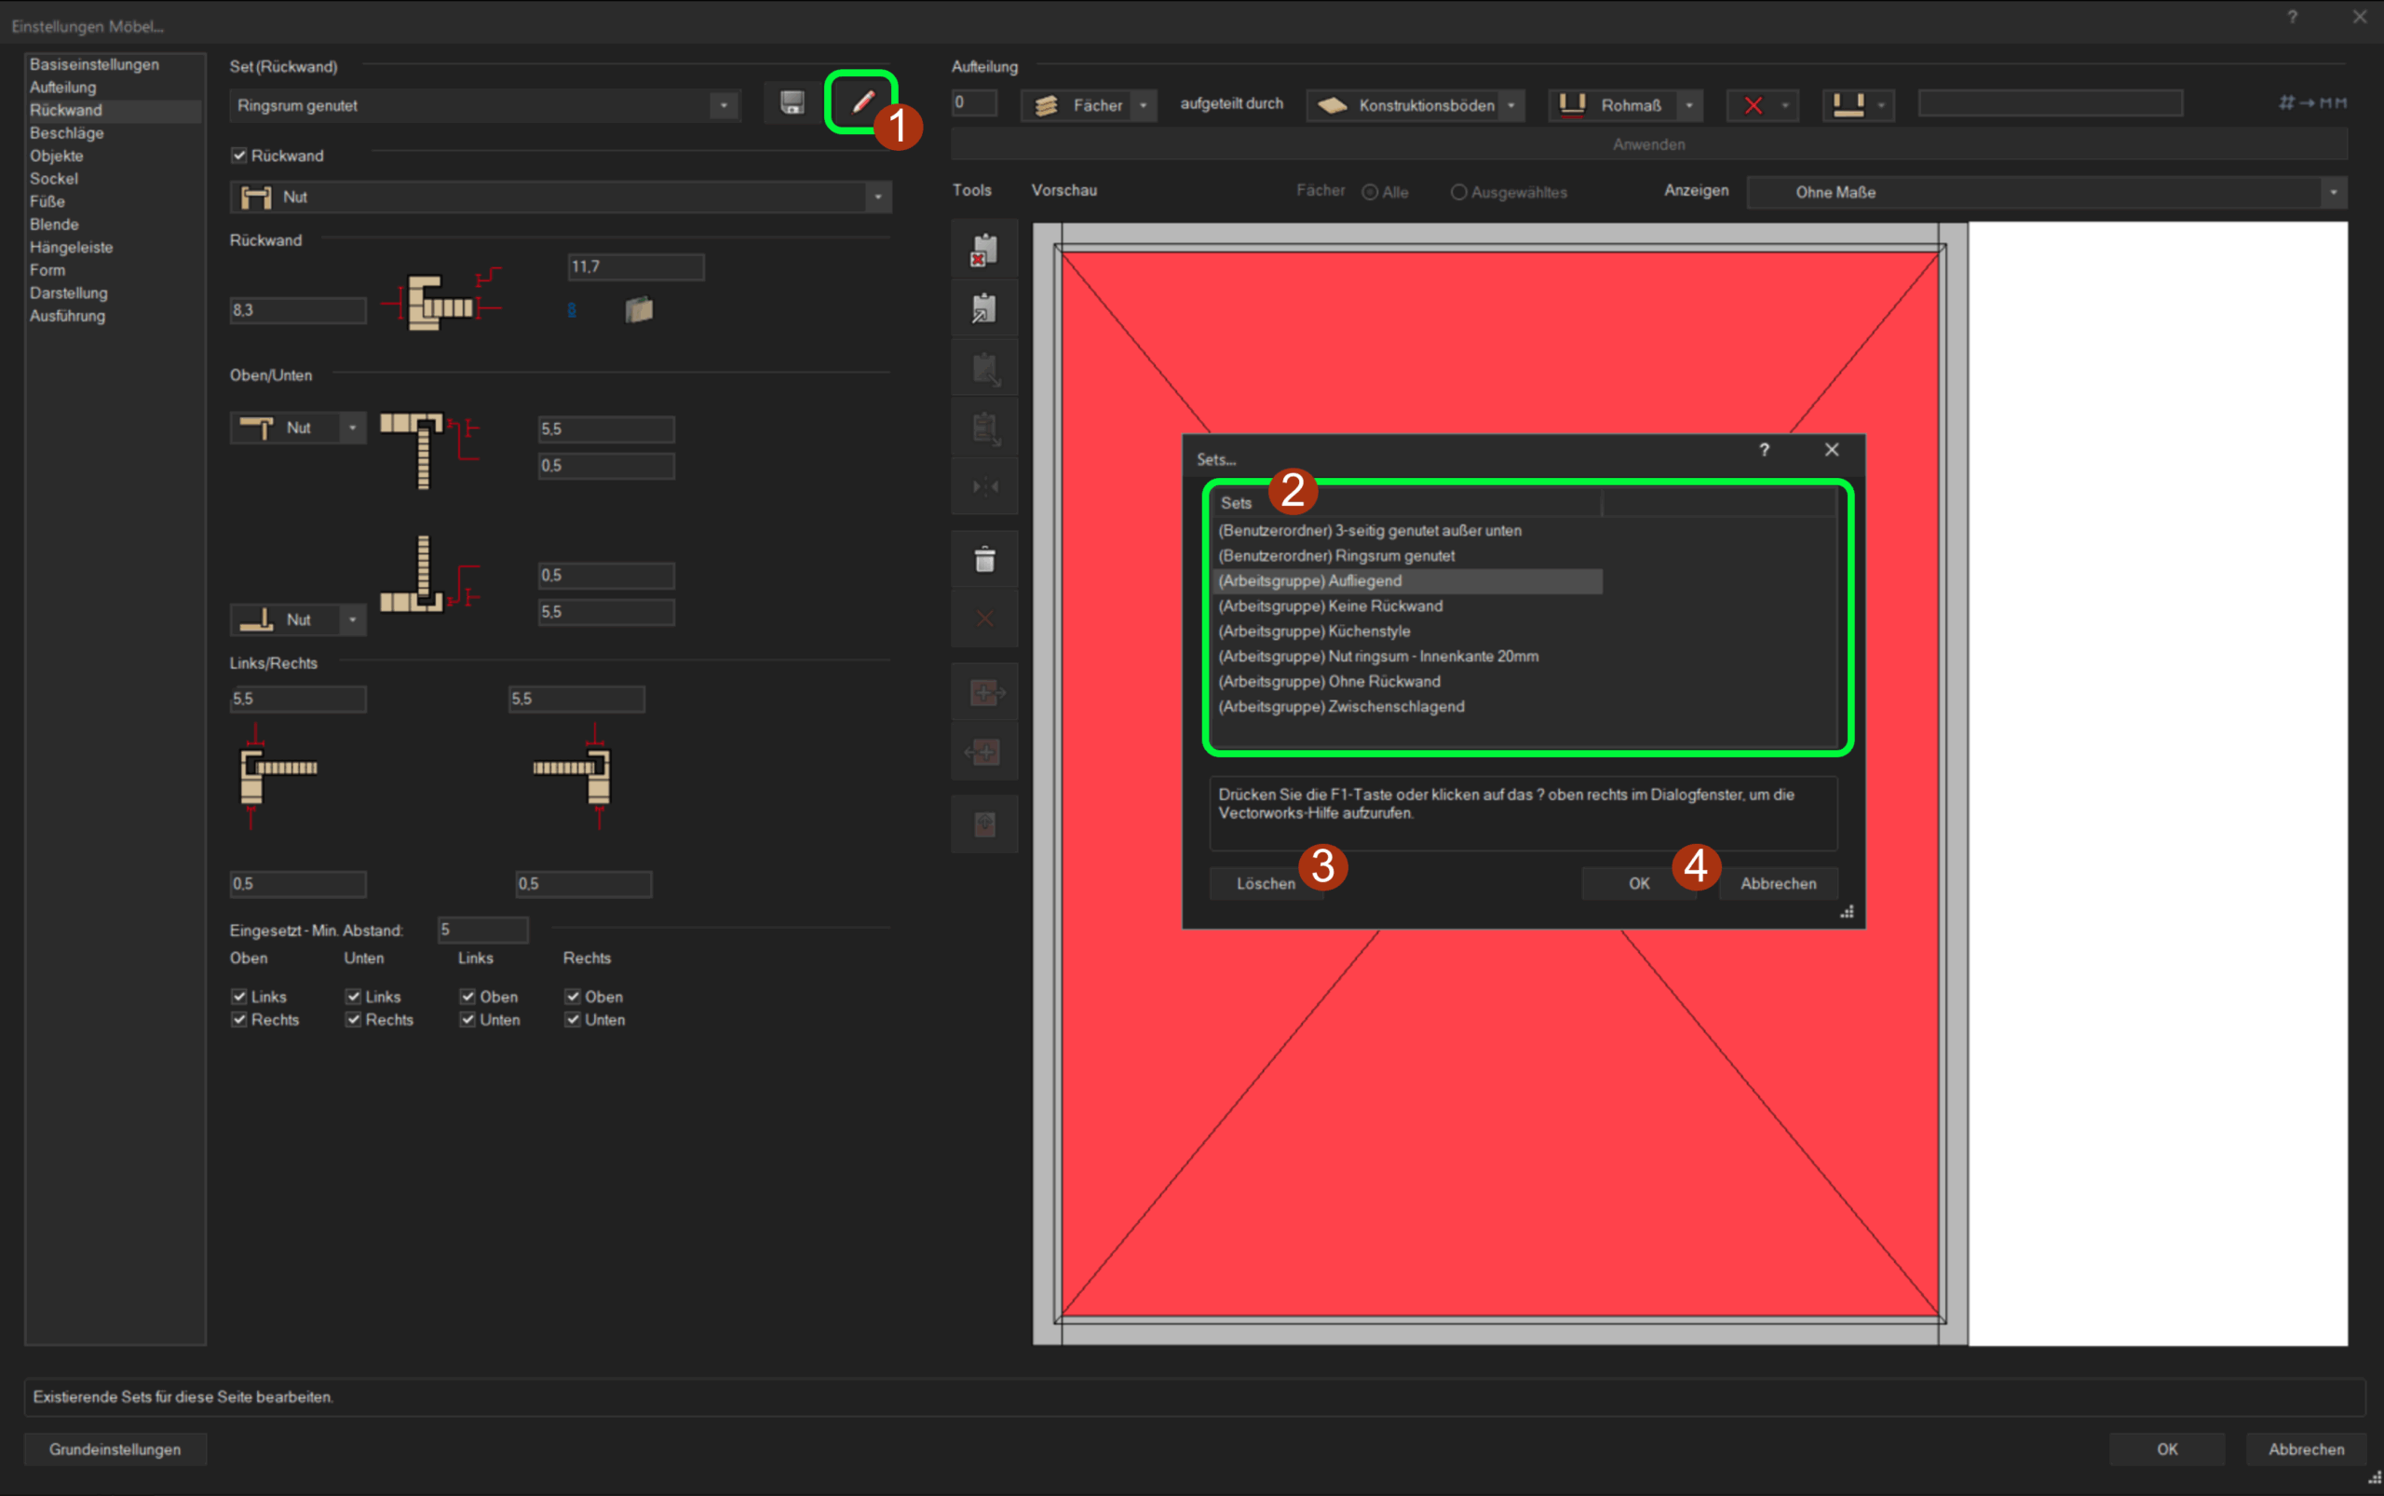This screenshot has width=2384, height=1496.
Task: Click the add compartment right tool icon
Action: click(x=984, y=691)
